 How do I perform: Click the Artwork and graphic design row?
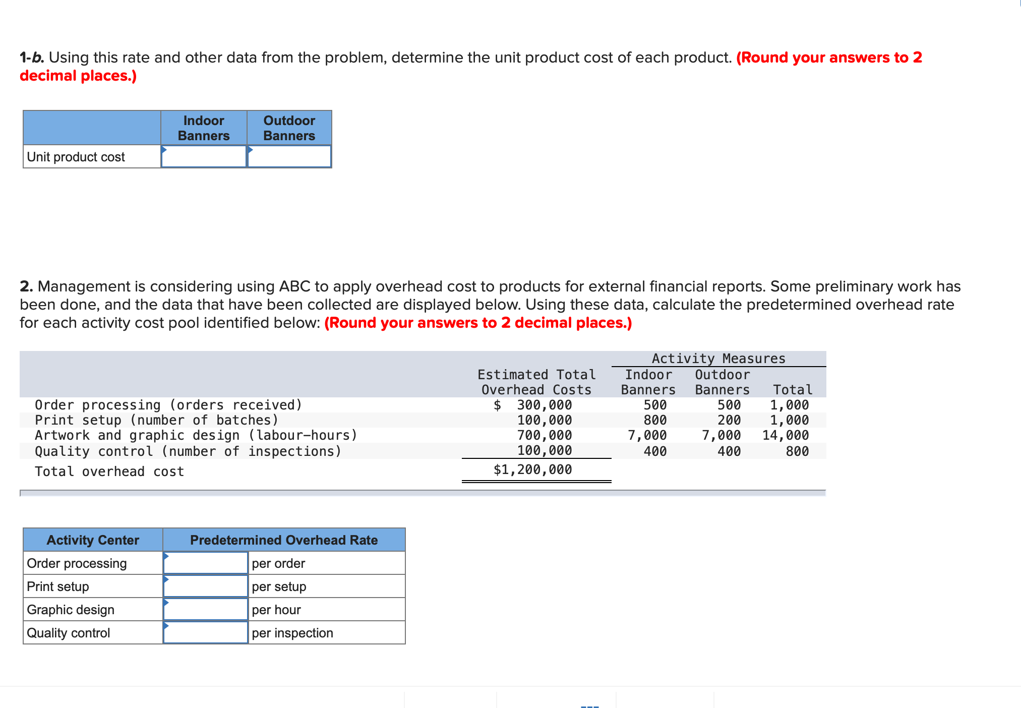[196, 435]
